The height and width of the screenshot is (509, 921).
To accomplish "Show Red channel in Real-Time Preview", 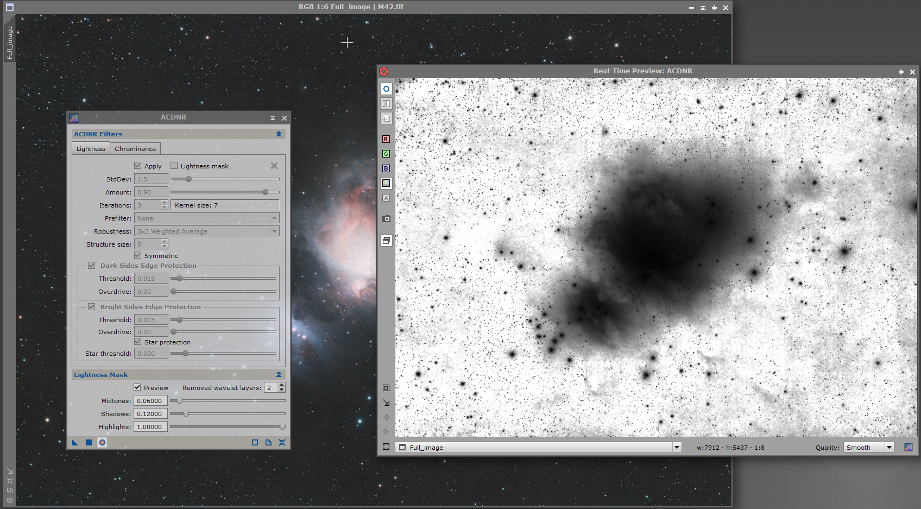I will [386, 139].
